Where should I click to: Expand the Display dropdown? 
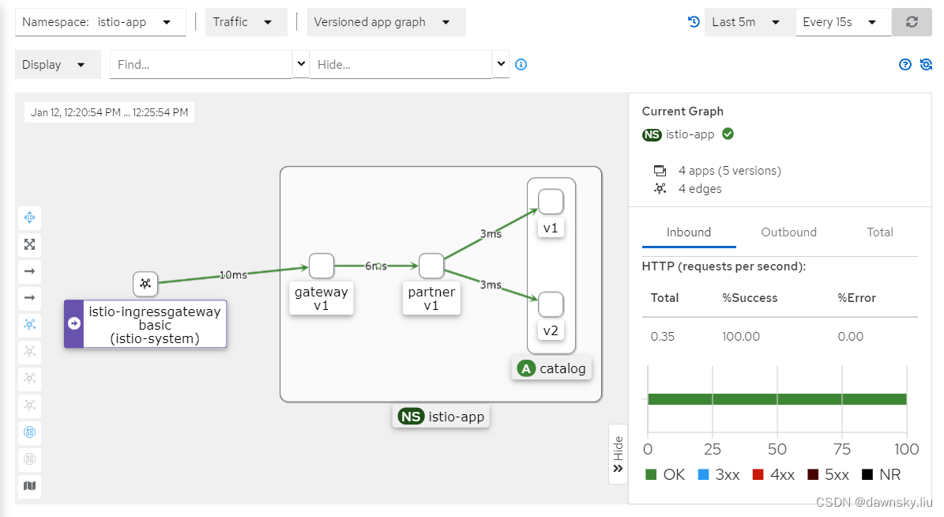(x=57, y=64)
